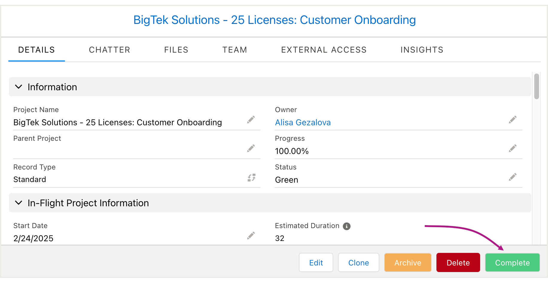Select the Progress value 100.00%

pos(292,151)
